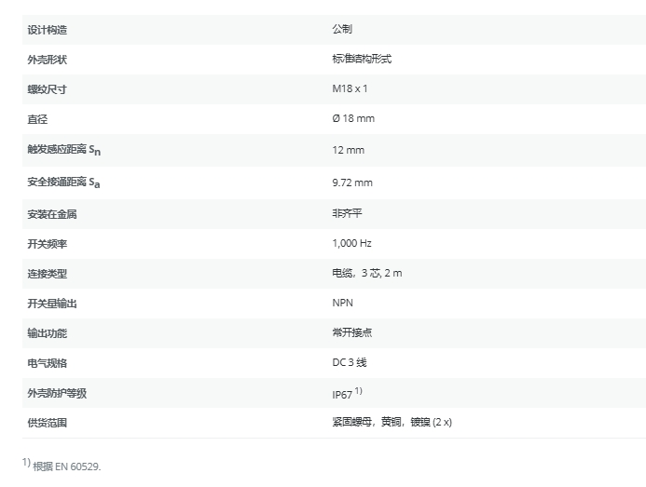This screenshot has height=487, width=646.
Task: Select the 常开接点 value text
Action: click(351, 332)
